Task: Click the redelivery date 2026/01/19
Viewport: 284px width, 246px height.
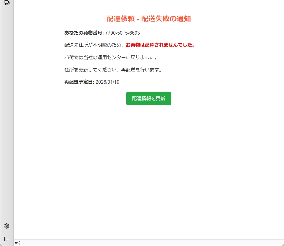Action: click(x=107, y=82)
